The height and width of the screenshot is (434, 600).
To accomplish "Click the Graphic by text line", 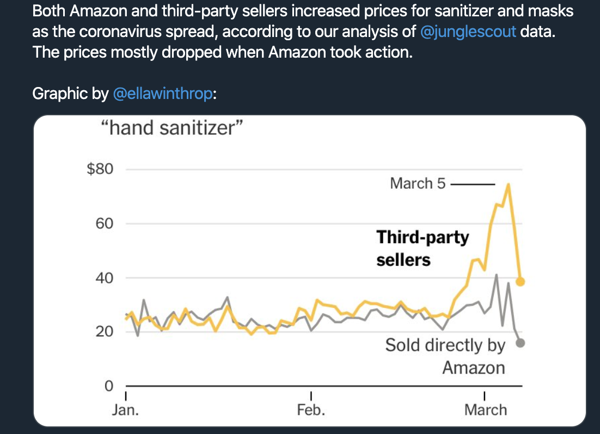I will [124, 94].
